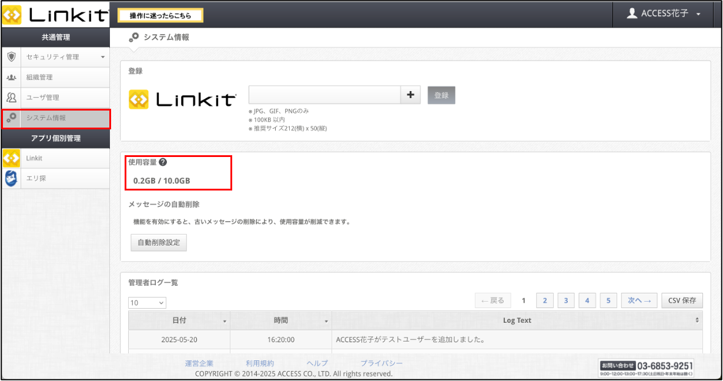Go to log page 2
Image resolution: width=723 pixels, height=381 pixels.
tap(545, 300)
